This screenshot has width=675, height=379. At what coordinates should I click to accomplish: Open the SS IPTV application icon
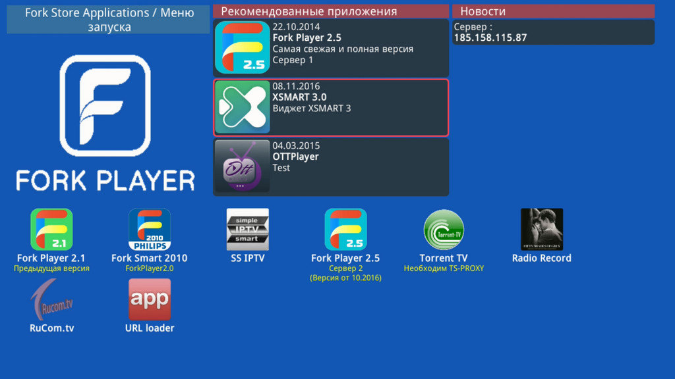(248, 230)
